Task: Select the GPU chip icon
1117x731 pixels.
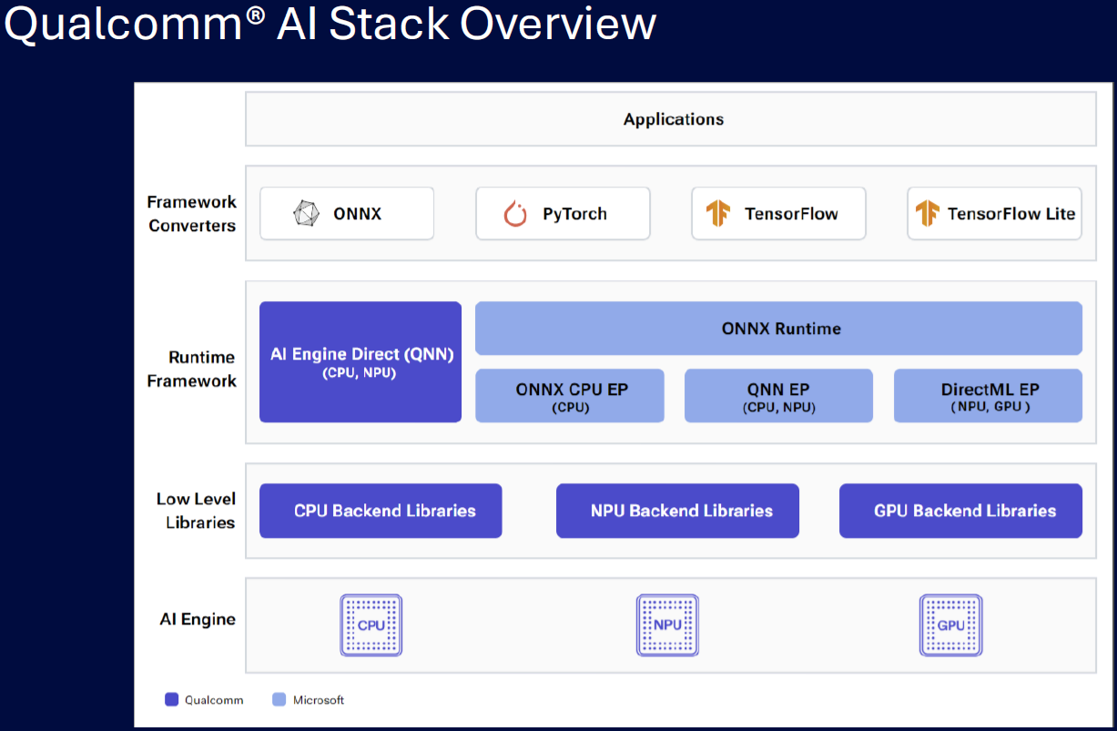Action: pos(950,624)
